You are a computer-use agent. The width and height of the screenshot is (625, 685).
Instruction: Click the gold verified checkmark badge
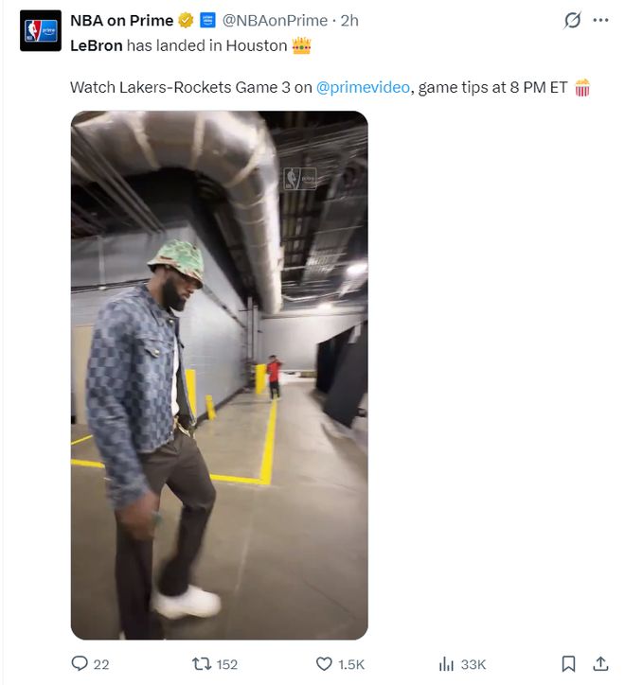point(186,20)
